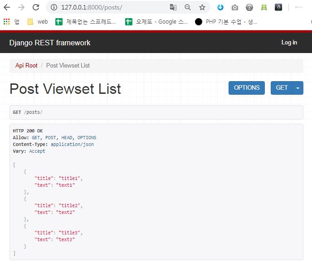312x262 pixels.
Task: Open the 'web' bookmarks folder
Action: tap(38, 21)
